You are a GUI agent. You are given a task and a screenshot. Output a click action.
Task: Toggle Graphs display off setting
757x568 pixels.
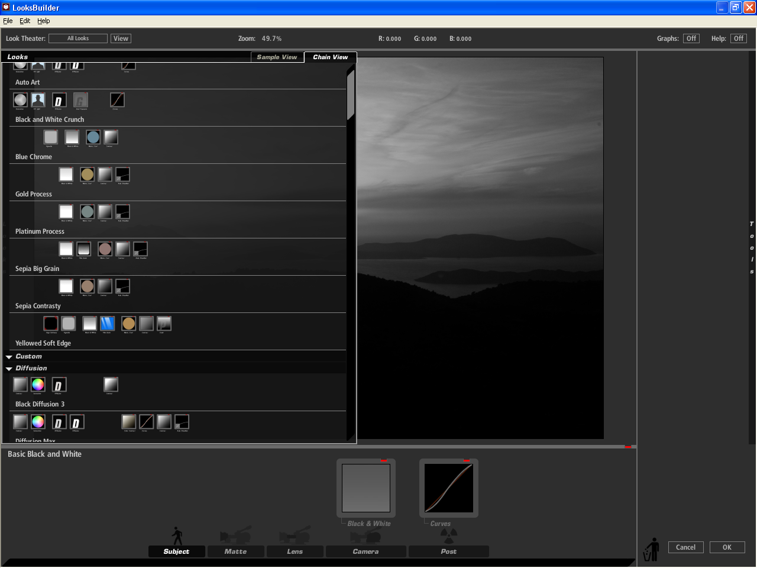click(691, 38)
